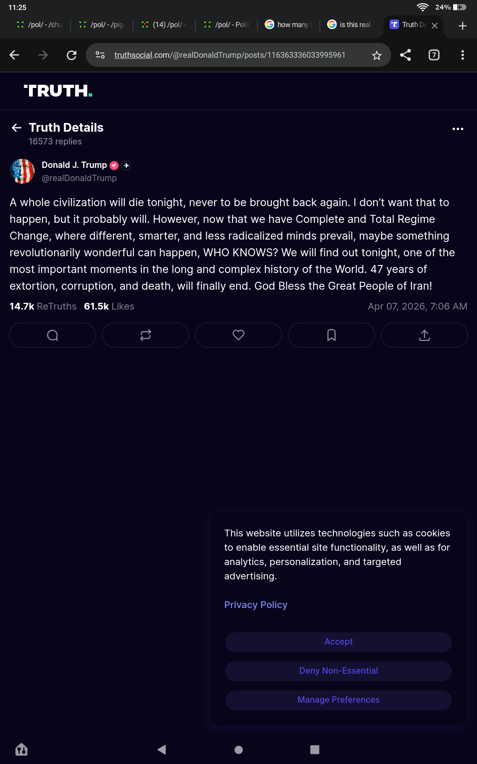Screen dimensions: 477x764
Task: Open Chrome's share icon in the toolbar
Action: [405, 55]
